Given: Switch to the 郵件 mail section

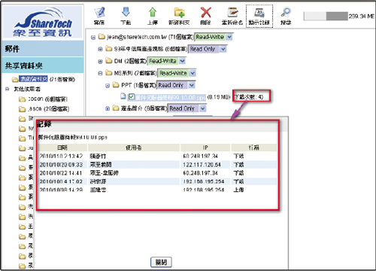Looking at the screenshot, I should point(43,48).
